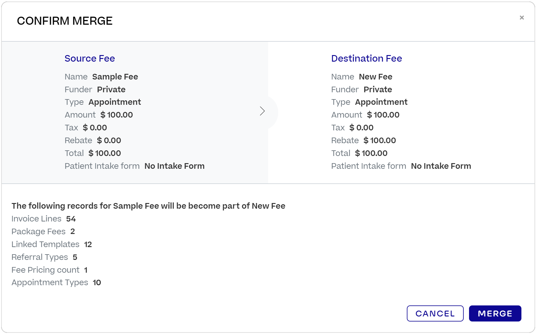Click the Cancel button

(435, 313)
